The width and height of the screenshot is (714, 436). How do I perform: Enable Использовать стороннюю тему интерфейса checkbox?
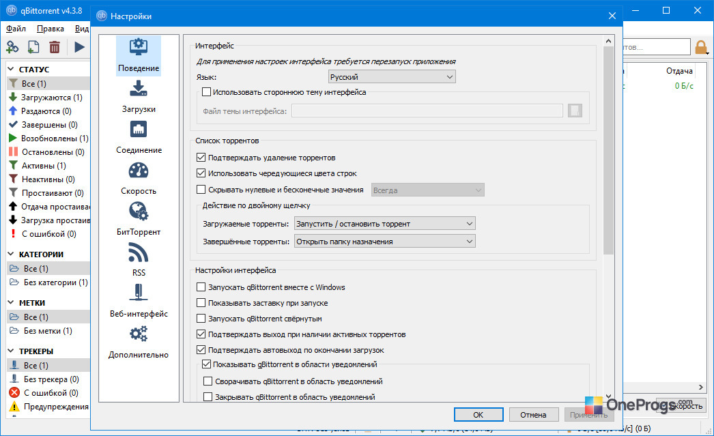pos(206,92)
